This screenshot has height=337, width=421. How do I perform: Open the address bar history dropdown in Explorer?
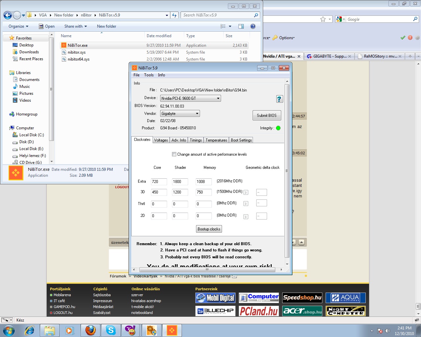coord(167,15)
